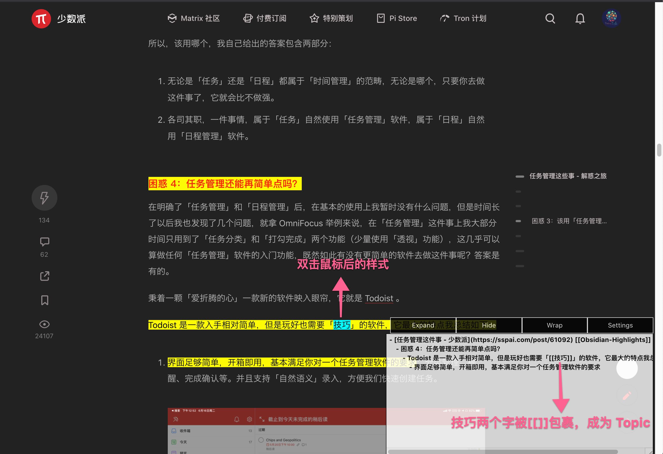Click the share arrow icon
Viewport: 663px width, 454px height.
[44, 276]
